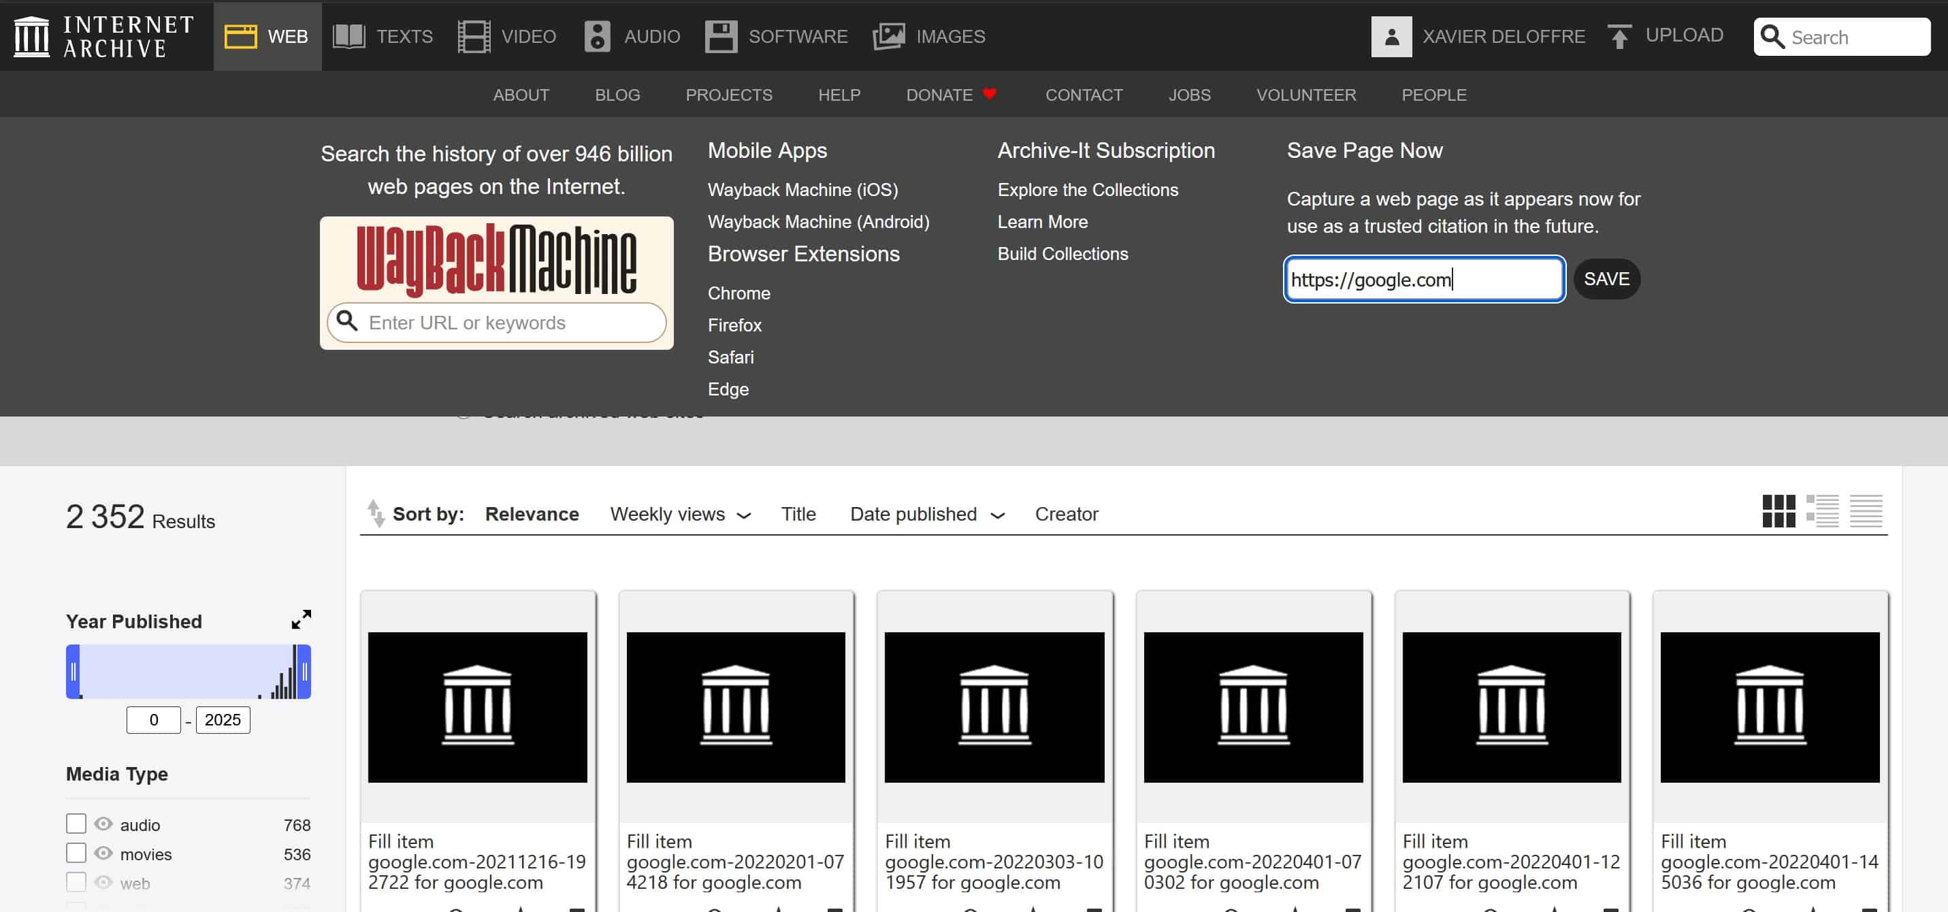Open the Blog menu item
This screenshot has width=1948, height=912.
(617, 95)
